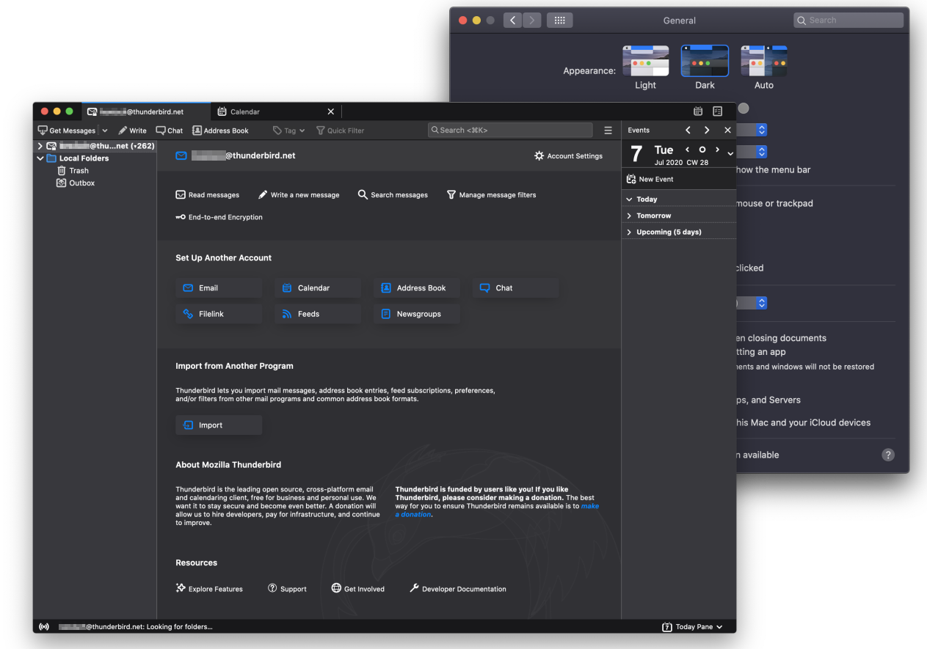Open the Tag dropdown in toolbar
The height and width of the screenshot is (649, 927).
tap(289, 131)
